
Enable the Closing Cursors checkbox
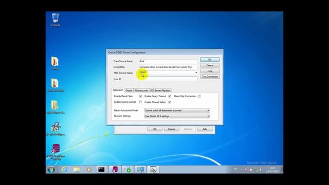(x=140, y=102)
